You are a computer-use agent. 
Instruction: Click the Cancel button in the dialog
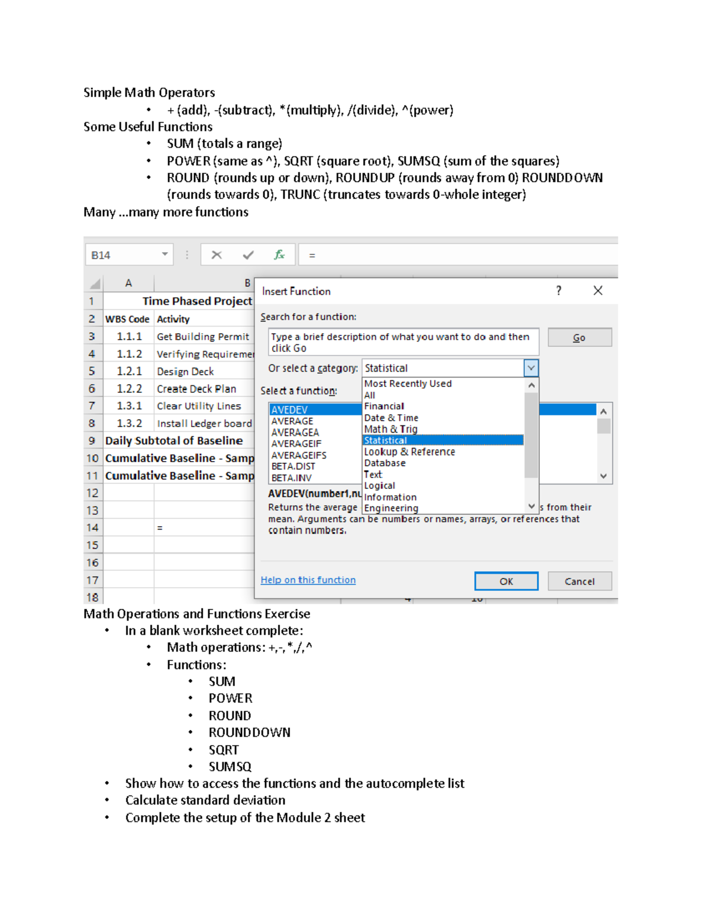click(579, 581)
